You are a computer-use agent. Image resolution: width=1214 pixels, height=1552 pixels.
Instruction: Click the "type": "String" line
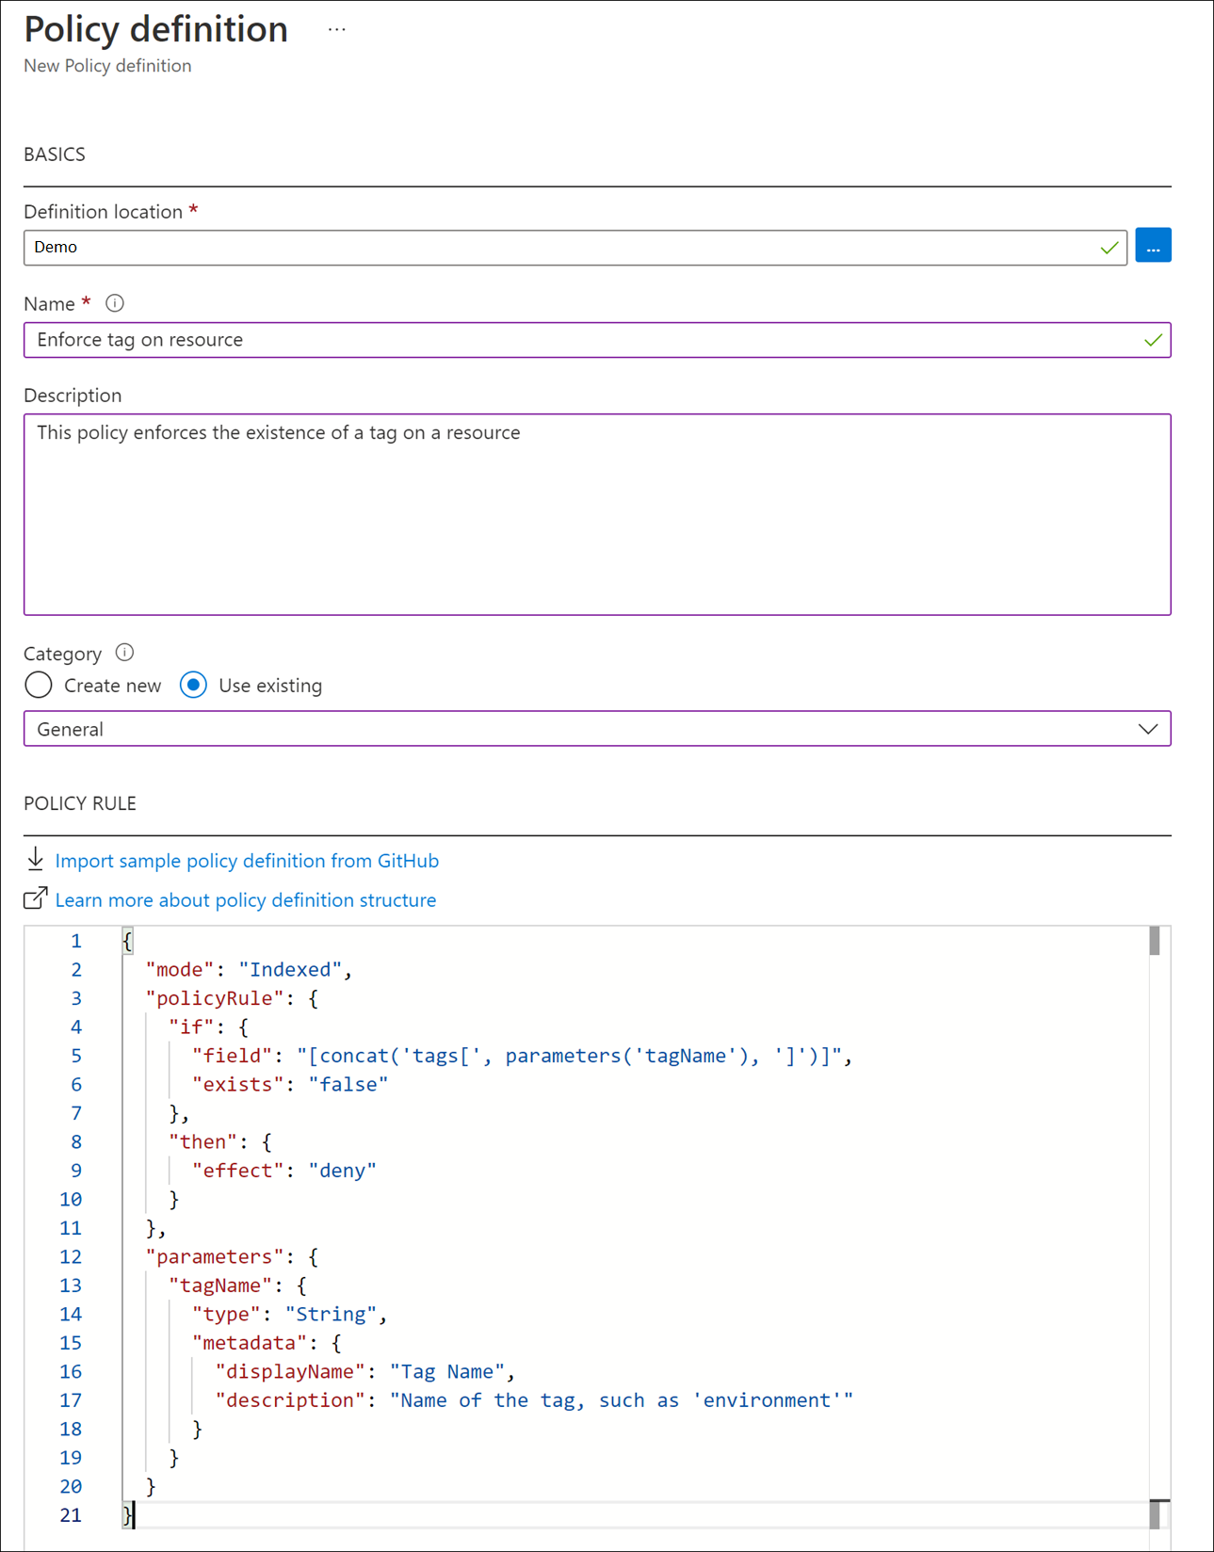click(290, 1315)
